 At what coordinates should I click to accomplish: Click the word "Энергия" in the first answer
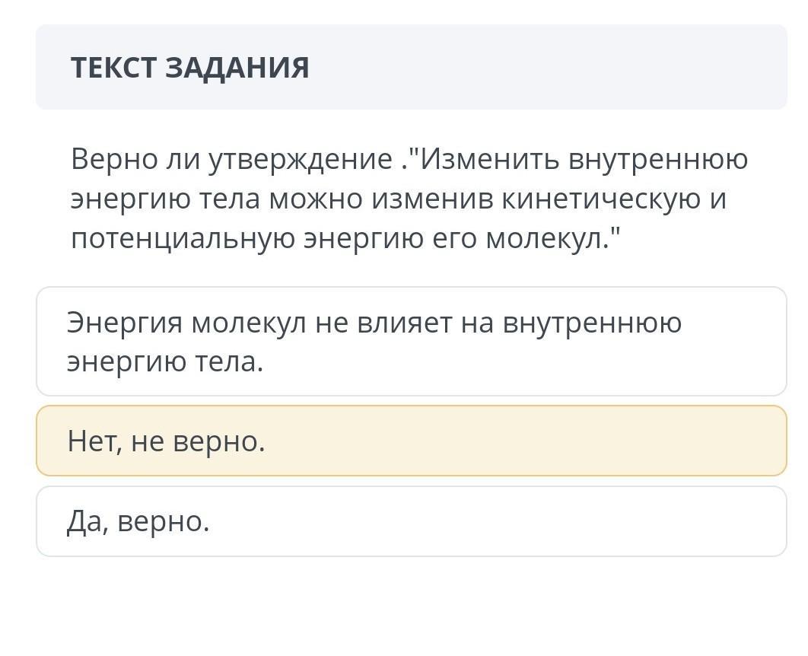[x=125, y=323]
